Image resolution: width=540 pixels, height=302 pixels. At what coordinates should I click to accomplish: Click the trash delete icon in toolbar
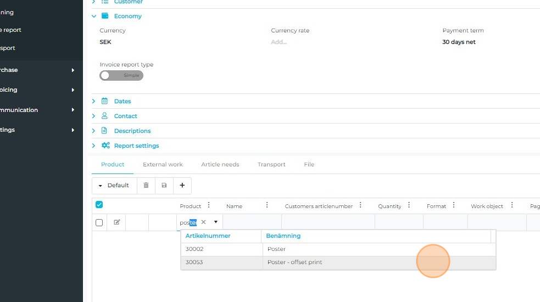(x=146, y=186)
